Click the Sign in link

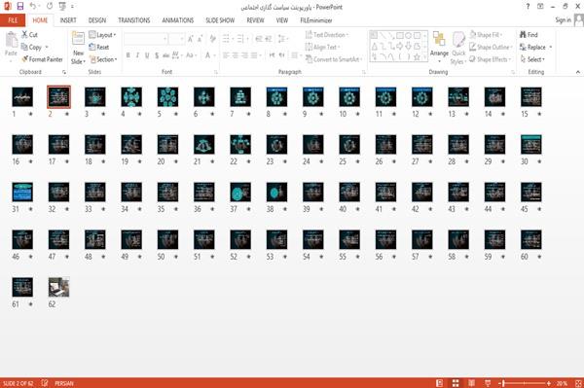[563, 20]
